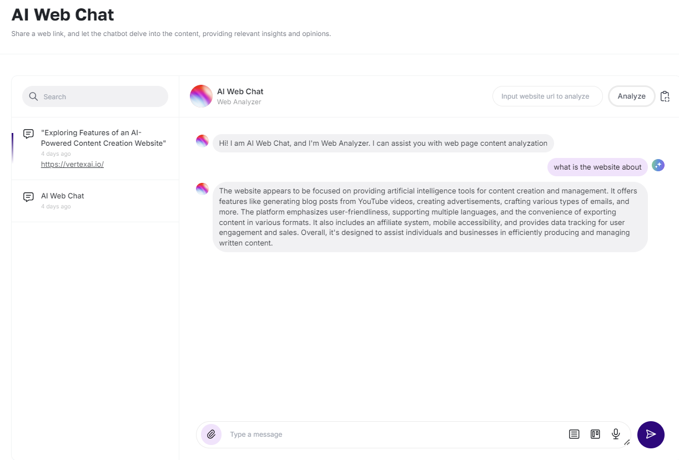
Task: Select the AI Web Chat page title
Action: coord(62,14)
